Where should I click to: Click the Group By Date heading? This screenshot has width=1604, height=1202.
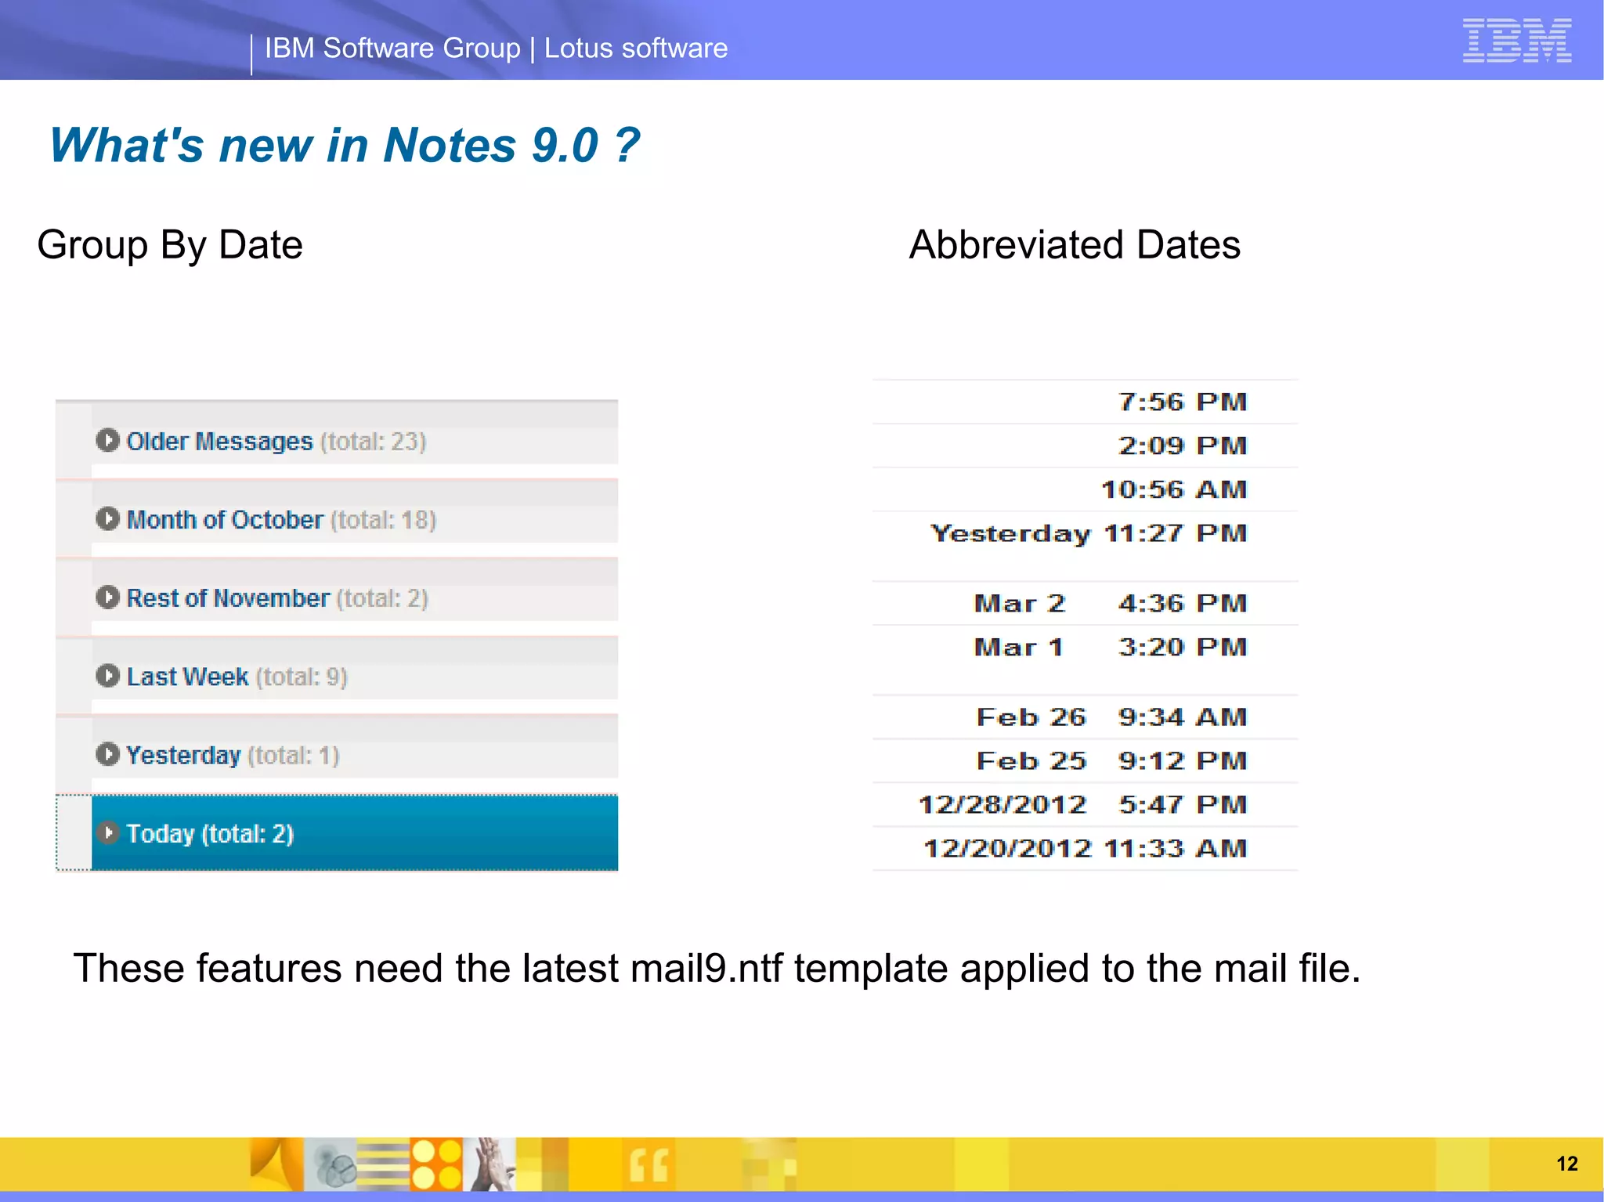point(170,245)
